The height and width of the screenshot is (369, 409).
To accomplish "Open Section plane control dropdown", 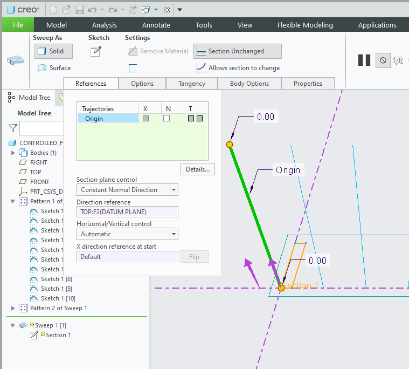I will [x=174, y=190].
